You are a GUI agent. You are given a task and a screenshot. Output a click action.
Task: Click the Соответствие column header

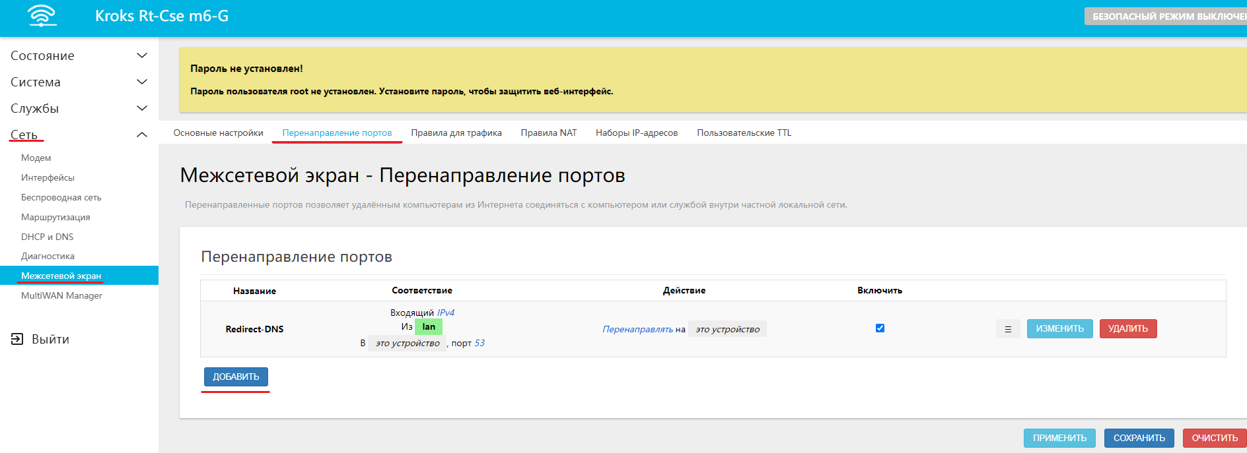point(422,290)
